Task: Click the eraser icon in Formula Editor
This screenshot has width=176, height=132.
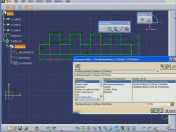Action: [x=173, y=66]
